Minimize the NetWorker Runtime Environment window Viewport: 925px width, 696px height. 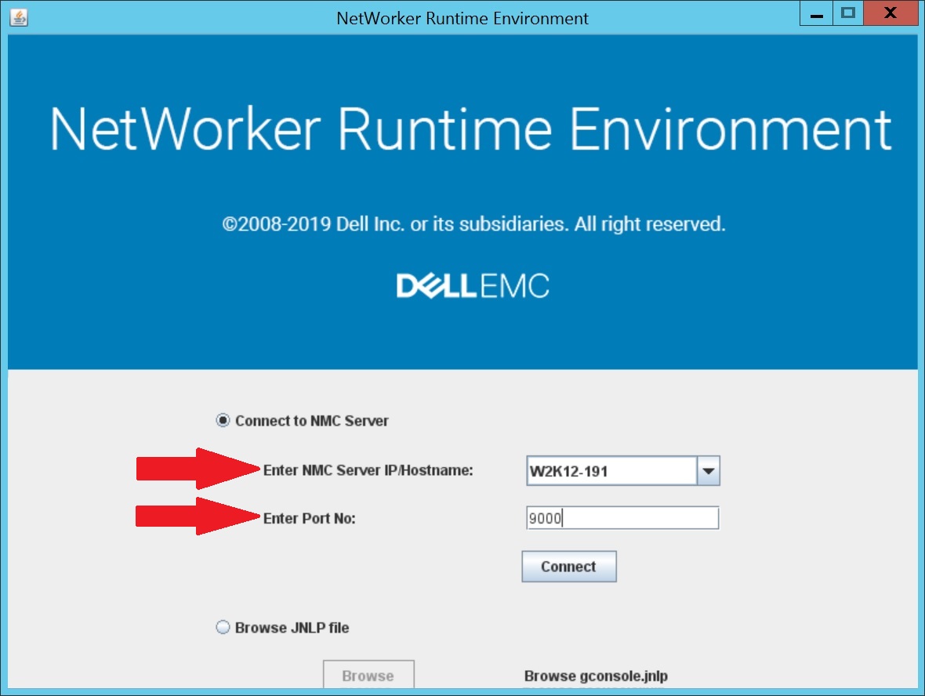click(816, 13)
